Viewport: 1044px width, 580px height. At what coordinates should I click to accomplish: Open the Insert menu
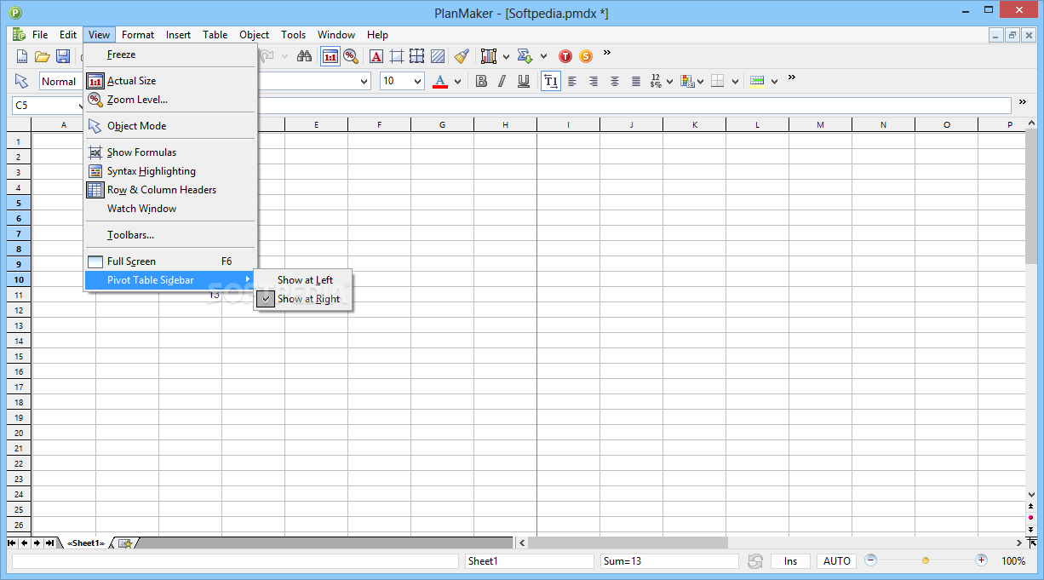click(x=178, y=35)
